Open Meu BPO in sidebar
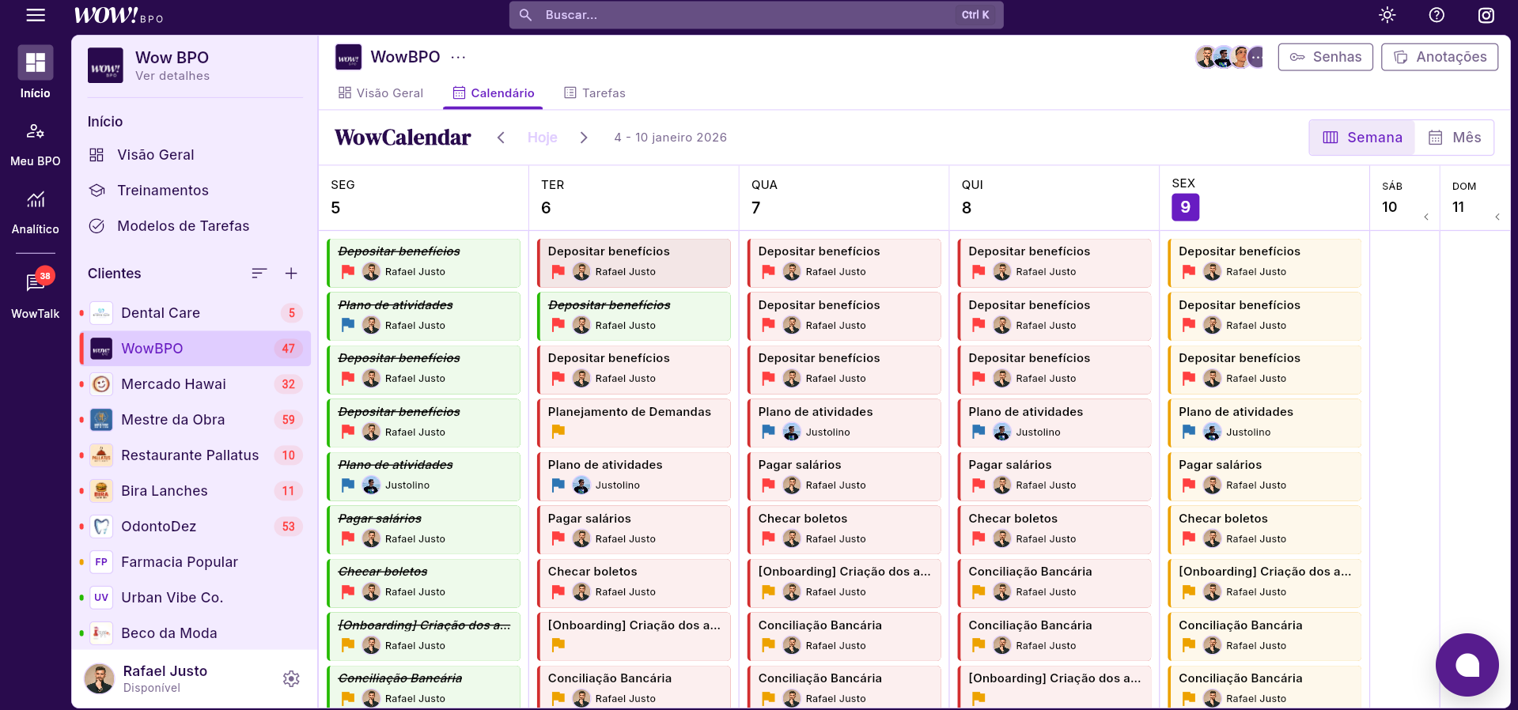Screen dimensions: 1518x710 click(36, 144)
